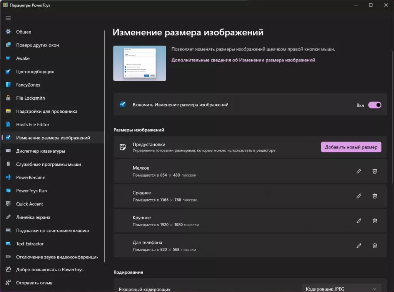Open Дополнительные сведения об Изменении размера link
The height and width of the screenshot is (292, 394).
click(x=243, y=60)
